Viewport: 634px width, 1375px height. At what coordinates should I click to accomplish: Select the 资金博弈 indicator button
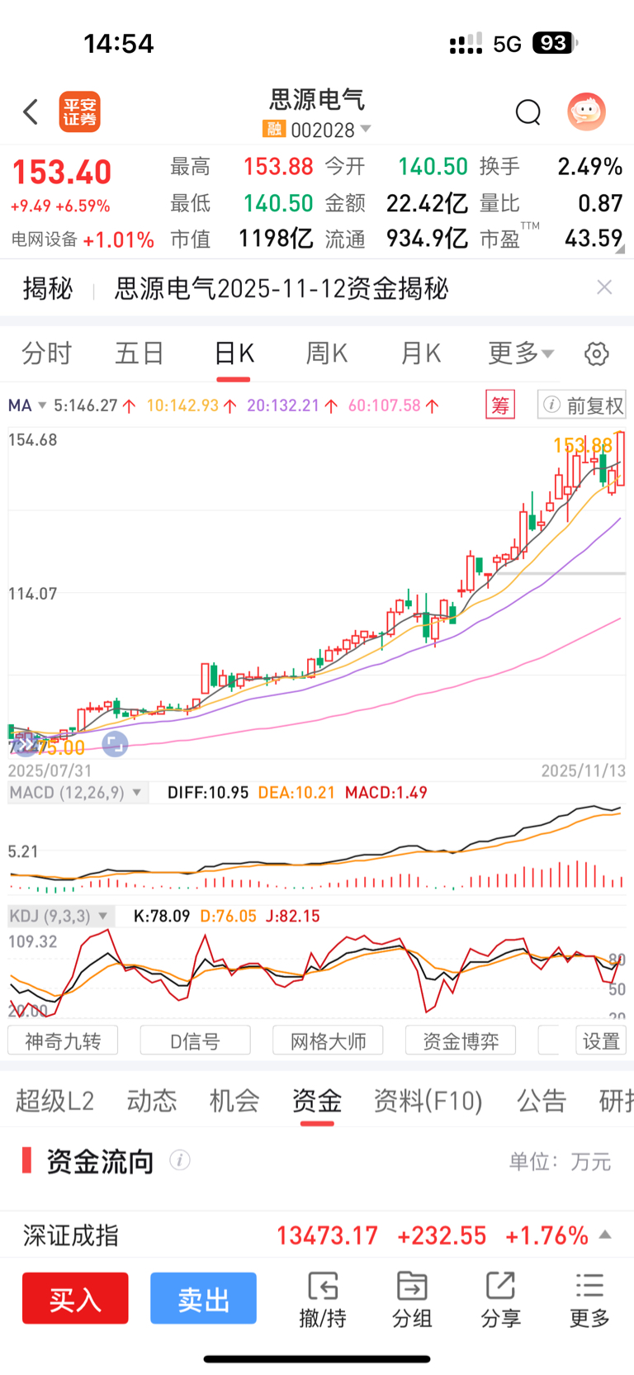click(461, 1041)
